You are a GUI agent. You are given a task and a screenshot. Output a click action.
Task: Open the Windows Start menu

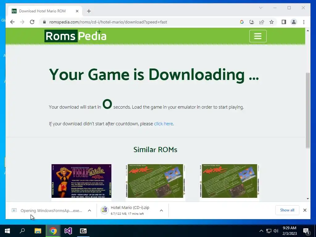coord(7,231)
